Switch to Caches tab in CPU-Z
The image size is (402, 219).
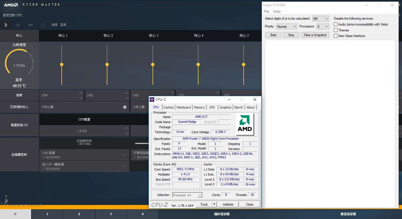(168, 107)
